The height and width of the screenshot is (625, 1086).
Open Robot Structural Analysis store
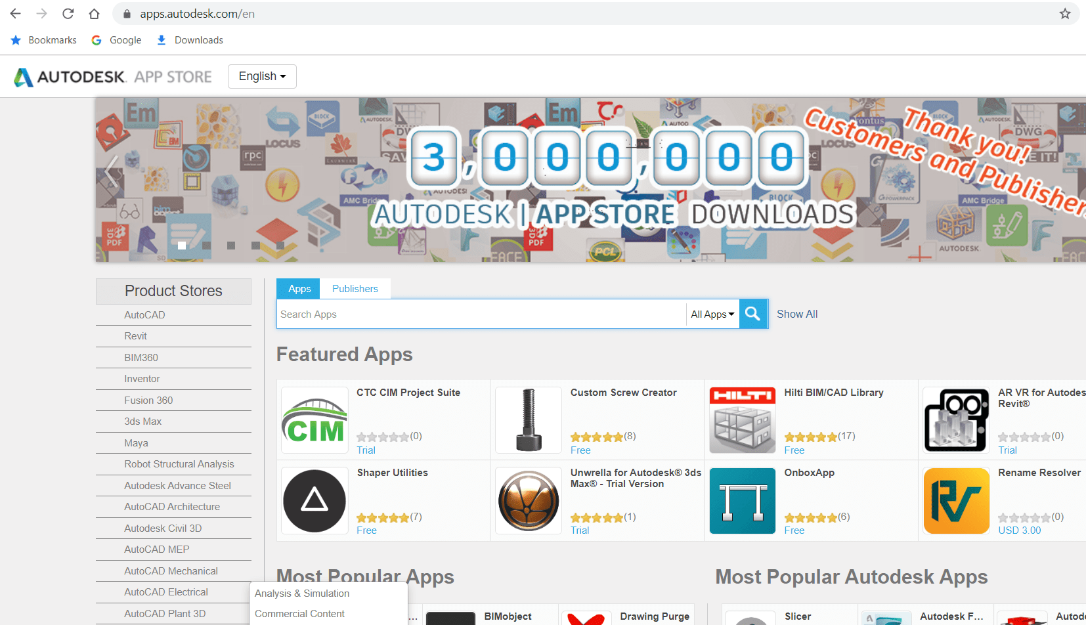173,464
